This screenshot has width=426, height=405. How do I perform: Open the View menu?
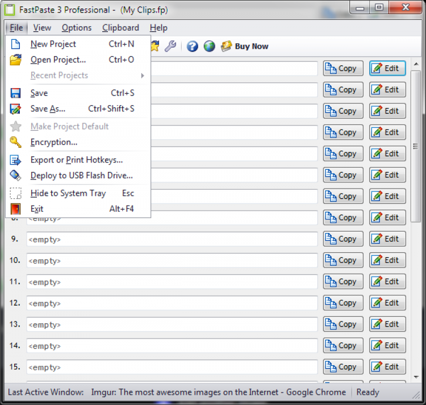42,28
